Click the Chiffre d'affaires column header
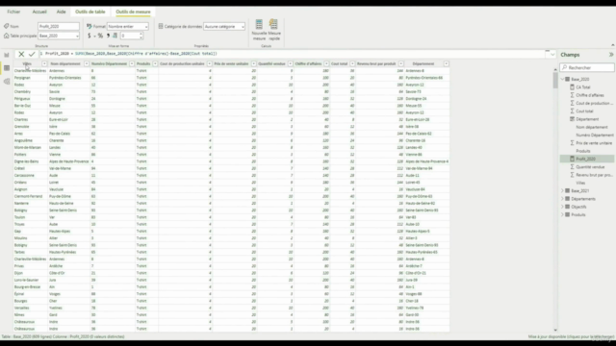 pyautogui.click(x=308, y=63)
